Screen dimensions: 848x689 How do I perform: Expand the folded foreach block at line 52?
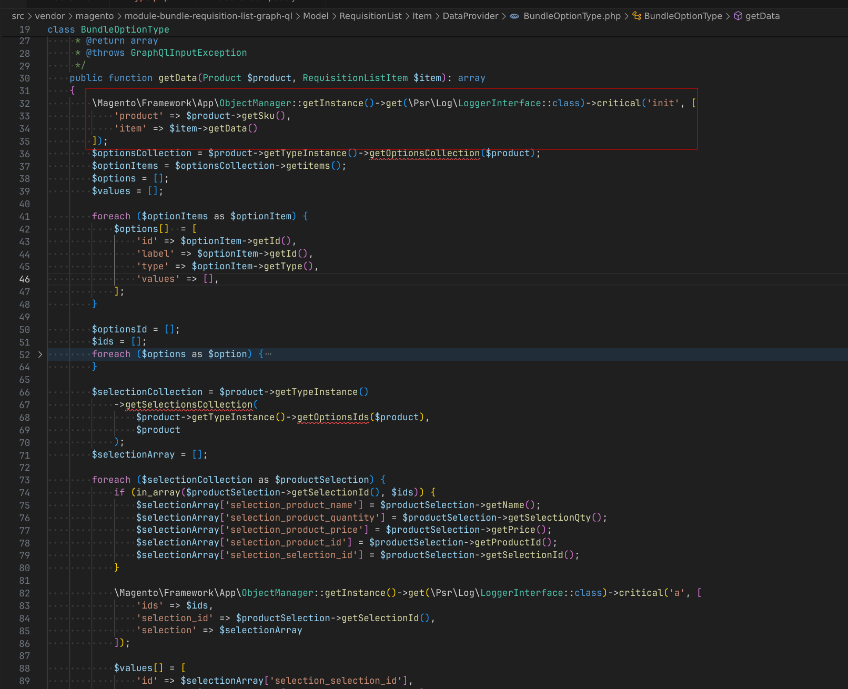40,354
